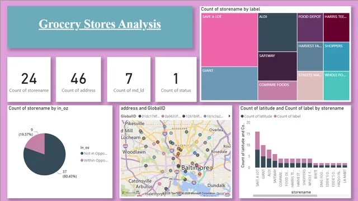Click the LA MART axis label

coord(345,176)
